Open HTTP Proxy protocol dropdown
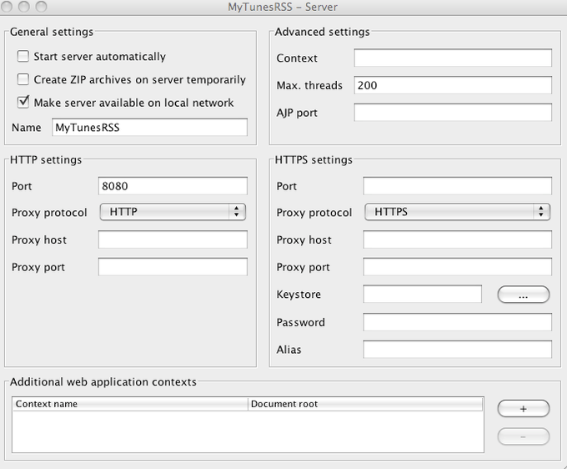Screen dimensions: 567x469 pyautogui.click(x=173, y=212)
